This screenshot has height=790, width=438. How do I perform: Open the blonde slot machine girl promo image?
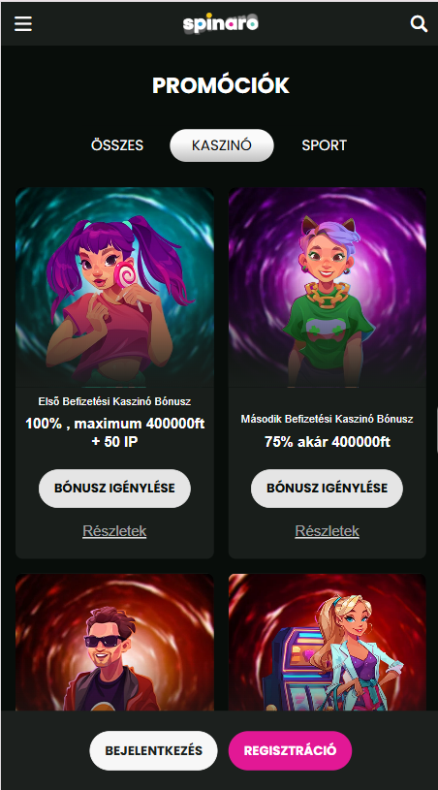328,643
